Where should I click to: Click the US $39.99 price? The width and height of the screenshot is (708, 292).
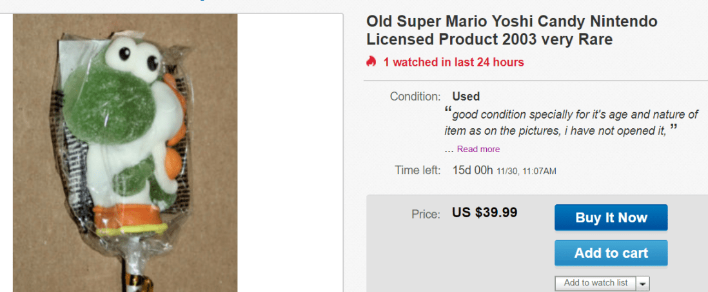point(485,212)
